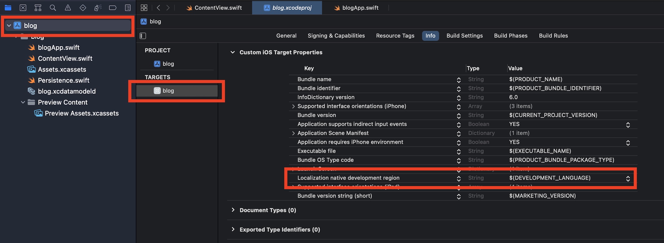
Task: Open key stepper for Bundle identifier
Action: point(459,89)
